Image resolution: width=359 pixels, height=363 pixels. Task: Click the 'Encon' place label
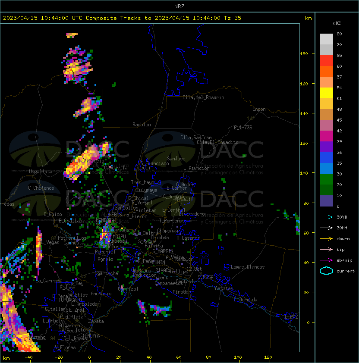point(259,109)
